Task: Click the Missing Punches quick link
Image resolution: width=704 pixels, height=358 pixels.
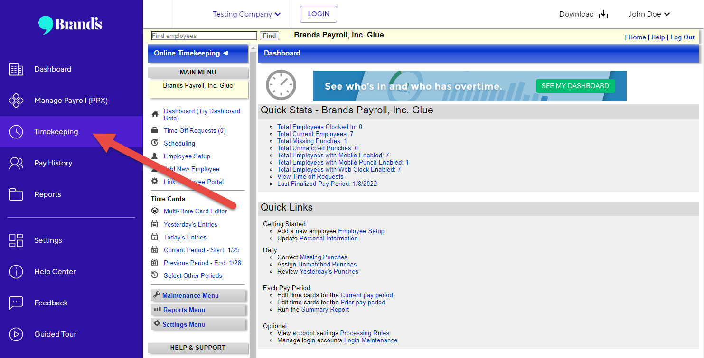Action: click(x=323, y=257)
